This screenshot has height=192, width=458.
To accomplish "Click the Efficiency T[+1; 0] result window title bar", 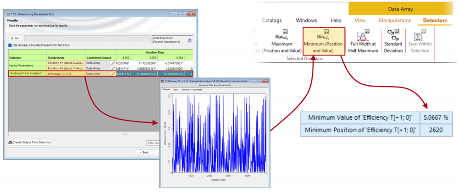I will pos(215,81).
